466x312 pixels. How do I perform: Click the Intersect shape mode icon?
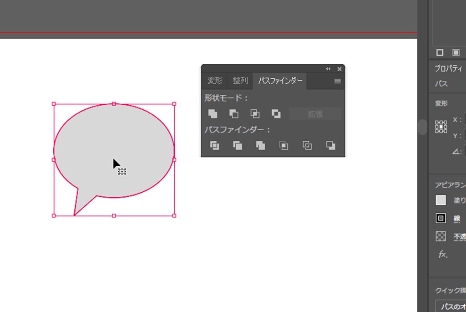(x=255, y=113)
